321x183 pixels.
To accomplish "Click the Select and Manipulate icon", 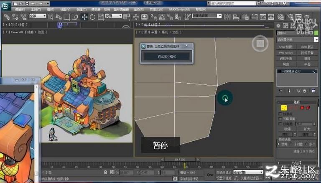I will [x=135, y=17].
